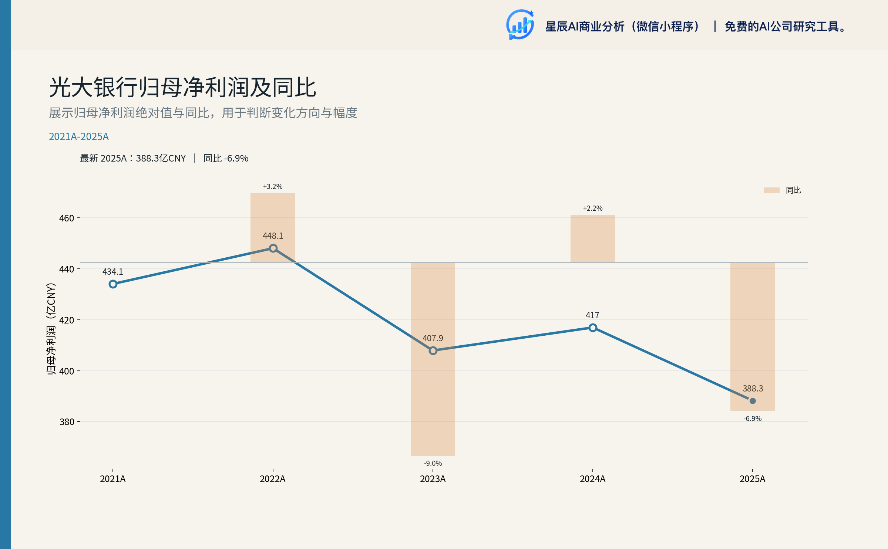Click the 2023A x-axis label

pos(433,479)
